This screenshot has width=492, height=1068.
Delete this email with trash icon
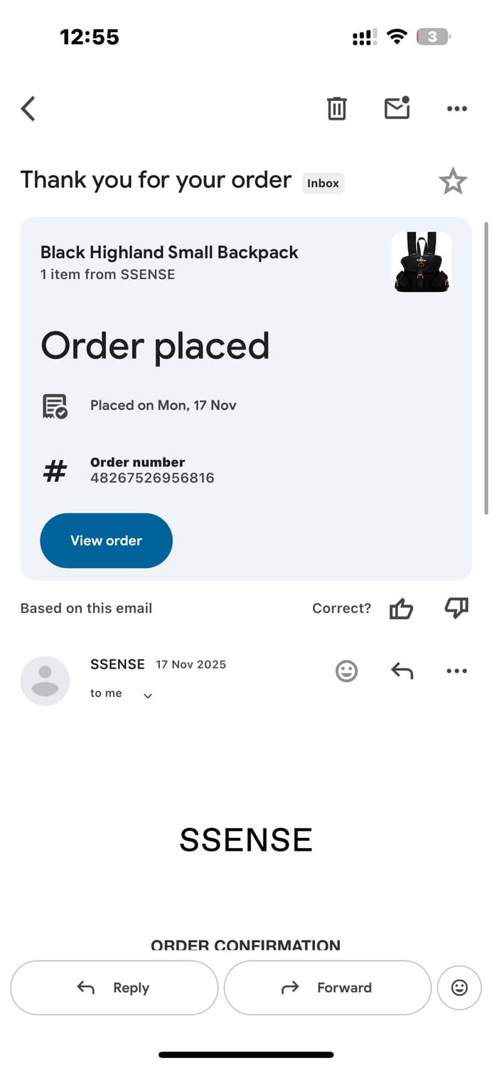tap(336, 109)
